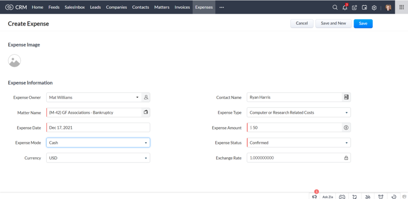
Task: Open the calendar icon in top bar
Action: click(x=364, y=7)
